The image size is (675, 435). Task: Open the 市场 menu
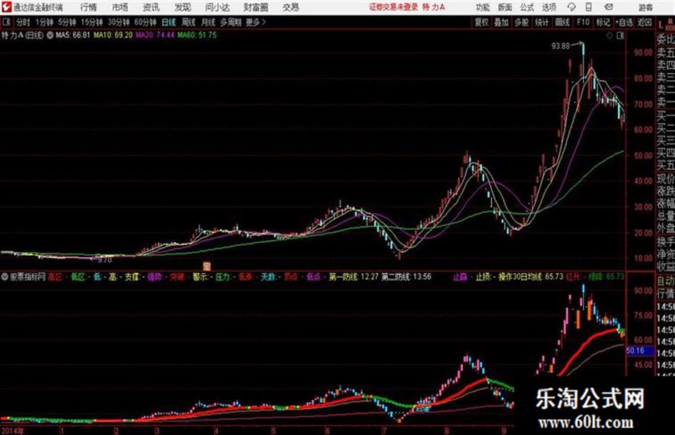(120, 7)
